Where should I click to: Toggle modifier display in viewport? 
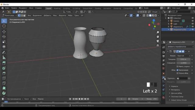[180, 51]
